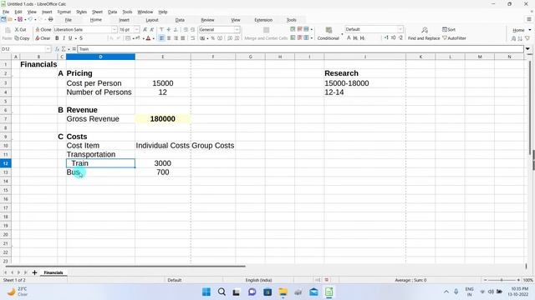Open the cell style Default dropdown

pyautogui.click(x=400, y=29)
